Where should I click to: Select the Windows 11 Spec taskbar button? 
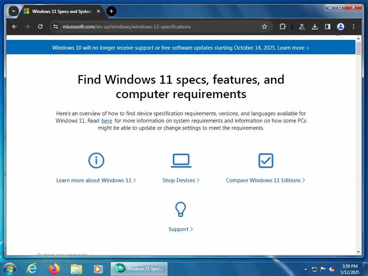pyautogui.click(x=139, y=269)
